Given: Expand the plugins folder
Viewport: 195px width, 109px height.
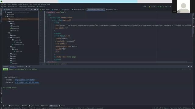Looking at the screenshot, I should [9, 54].
